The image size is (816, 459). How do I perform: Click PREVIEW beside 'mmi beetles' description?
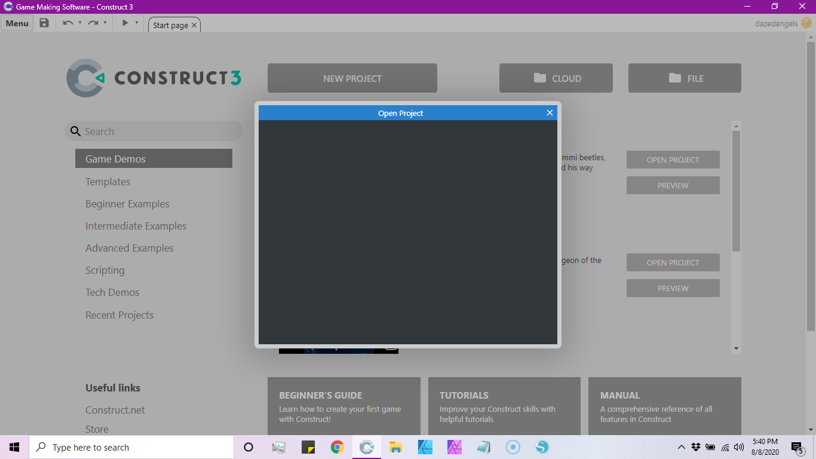point(673,185)
